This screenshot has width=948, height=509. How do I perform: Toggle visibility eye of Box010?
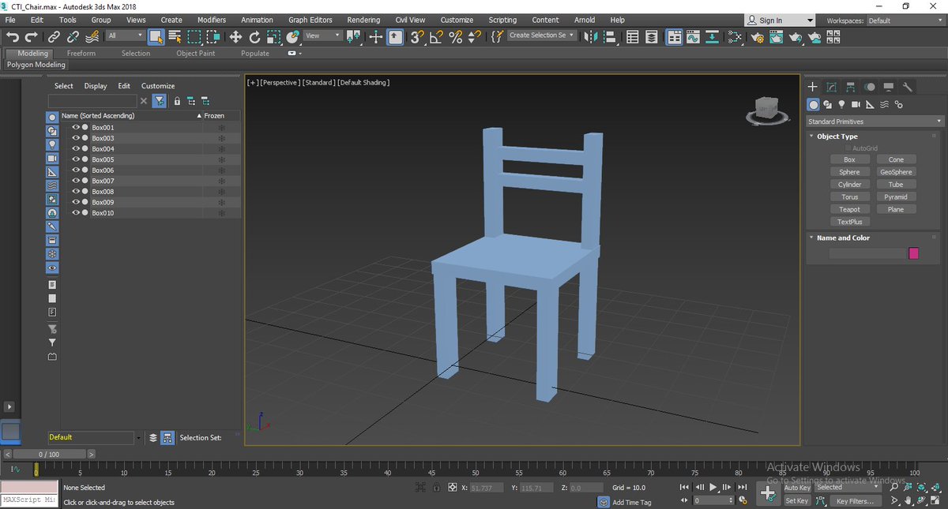pyautogui.click(x=76, y=213)
